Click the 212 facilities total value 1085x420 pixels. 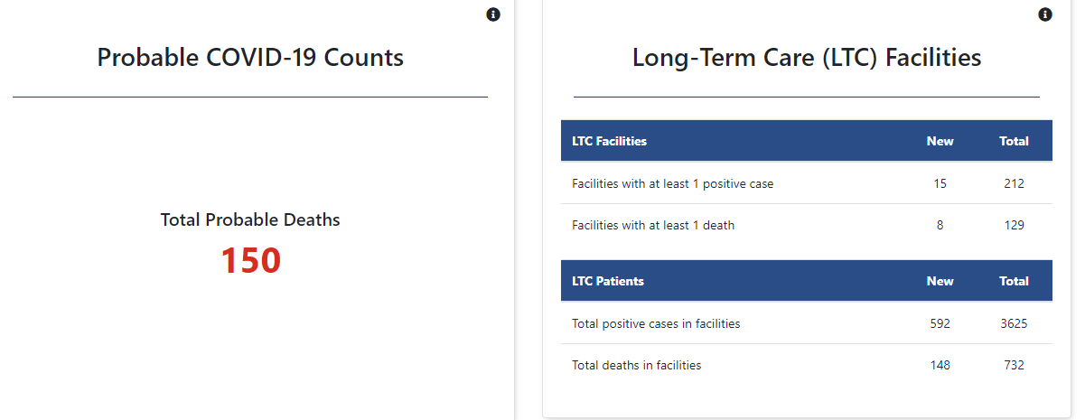coord(1014,183)
